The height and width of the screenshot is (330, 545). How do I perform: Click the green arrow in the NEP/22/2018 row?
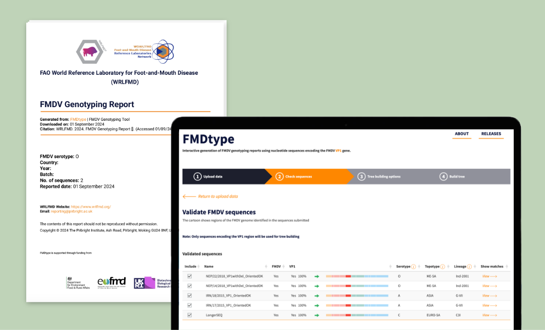(x=316, y=276)
